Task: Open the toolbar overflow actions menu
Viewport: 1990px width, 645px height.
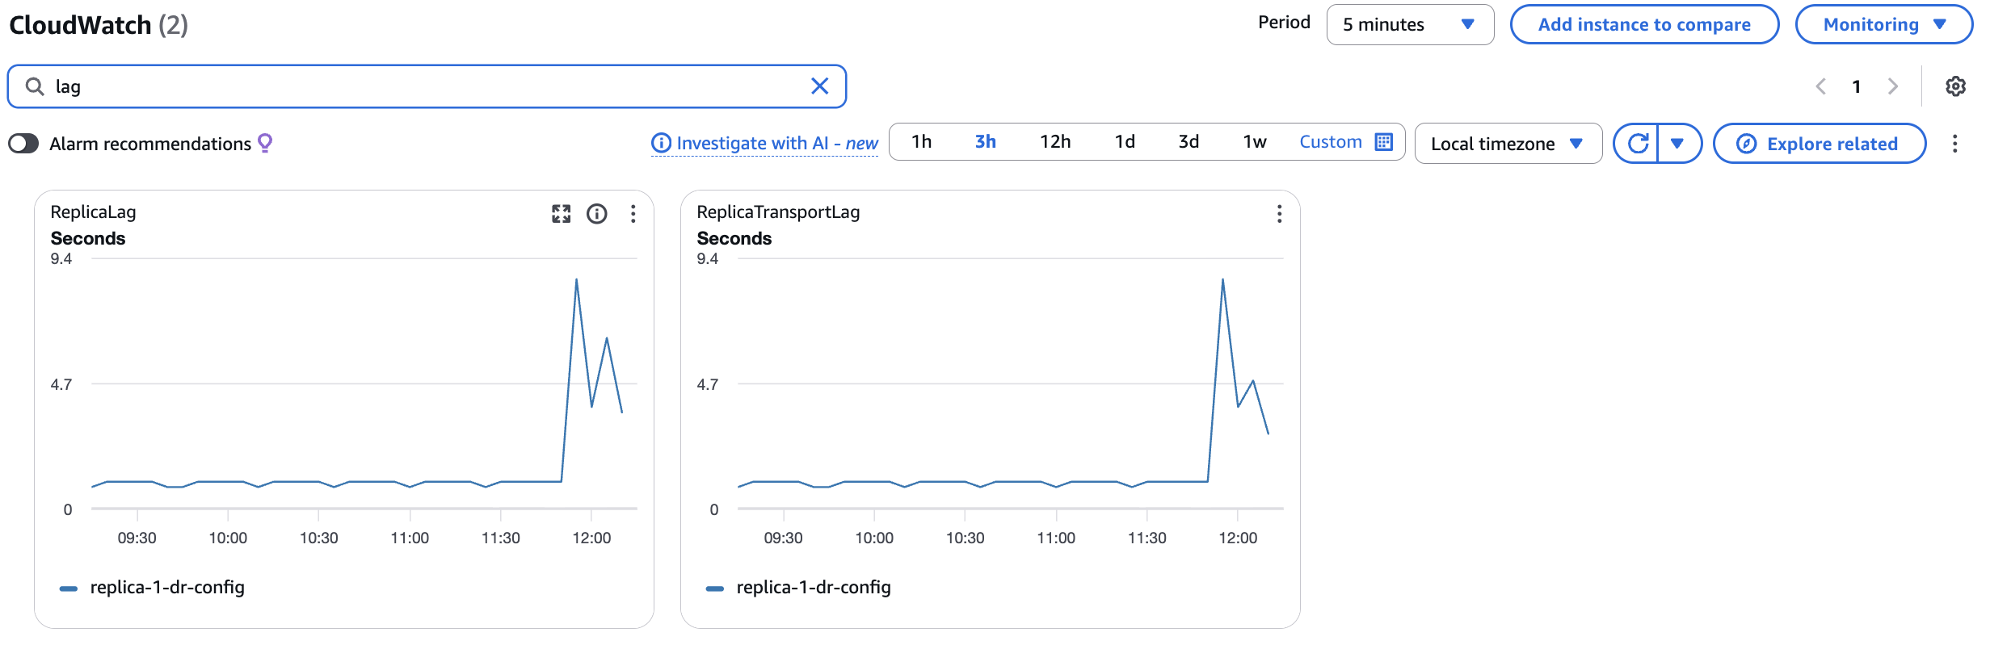Action: 1955,144
